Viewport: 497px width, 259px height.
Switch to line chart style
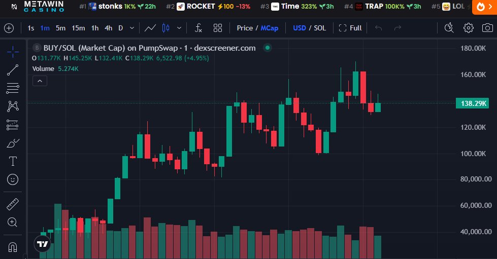[x=150, y=28]
